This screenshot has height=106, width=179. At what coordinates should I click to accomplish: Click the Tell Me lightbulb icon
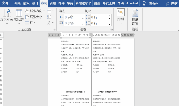[x=144, y=3]
